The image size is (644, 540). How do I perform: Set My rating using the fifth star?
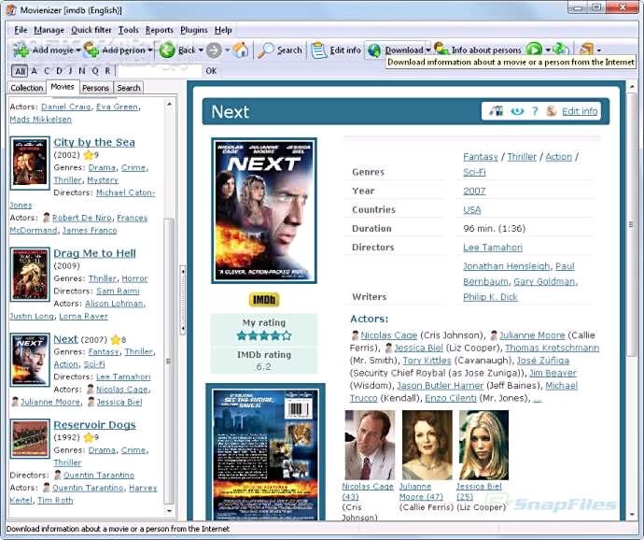click(287, 335)
